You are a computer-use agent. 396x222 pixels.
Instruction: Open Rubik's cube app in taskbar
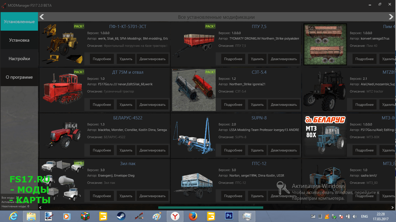pyautogui.click(x=85, y=216)
